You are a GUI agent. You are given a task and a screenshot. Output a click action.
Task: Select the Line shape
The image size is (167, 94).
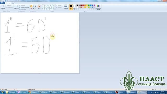[43, 5]
